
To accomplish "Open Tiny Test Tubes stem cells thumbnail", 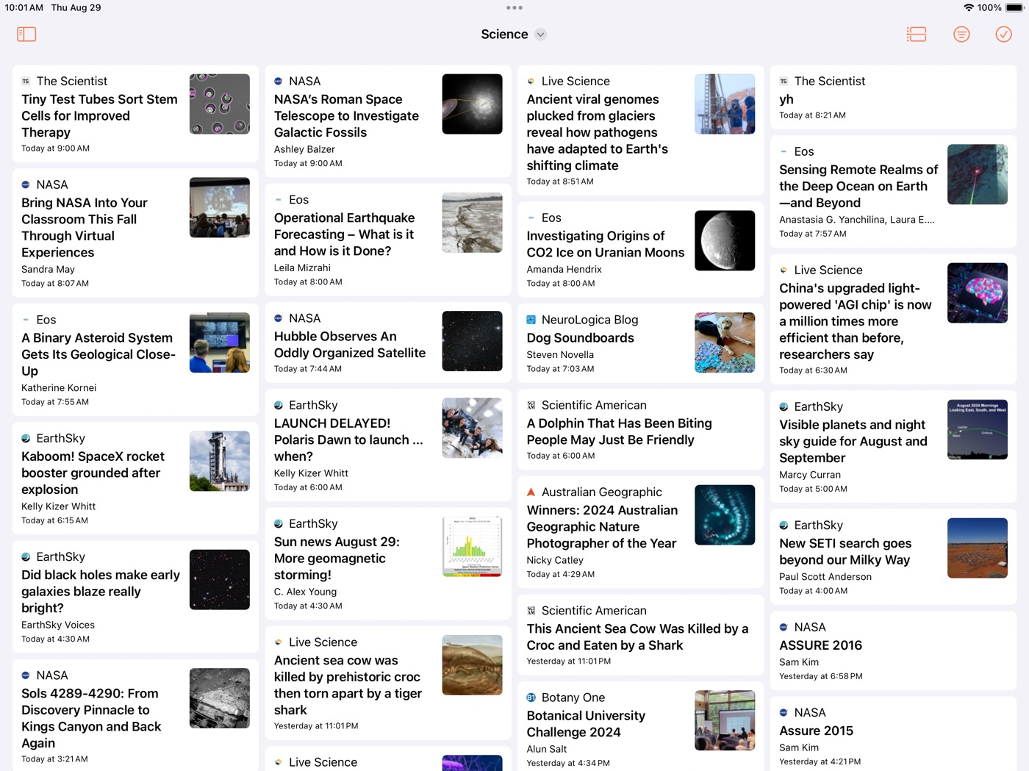I will coord(220,104).
